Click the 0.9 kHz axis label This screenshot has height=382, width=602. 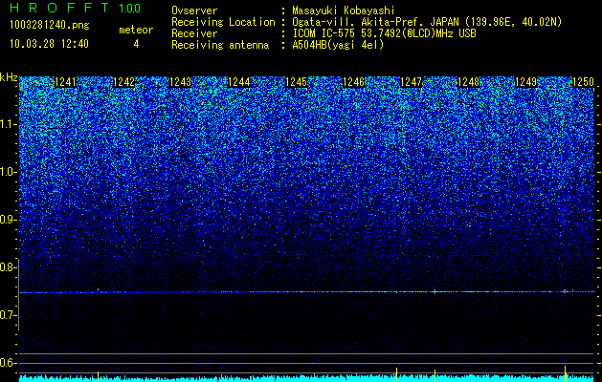pos(8,220)
